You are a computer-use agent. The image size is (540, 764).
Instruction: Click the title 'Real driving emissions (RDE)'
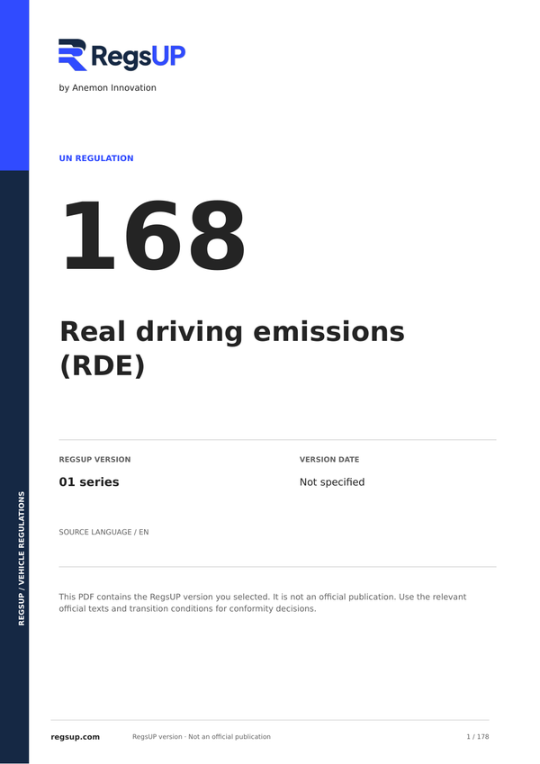click(232, 348)
